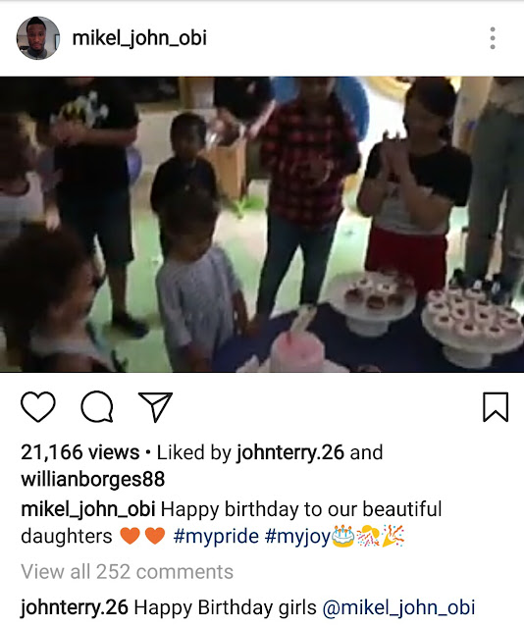Open comments with the speech bubble icon
The image size is (524, 628).
point(97,406)
